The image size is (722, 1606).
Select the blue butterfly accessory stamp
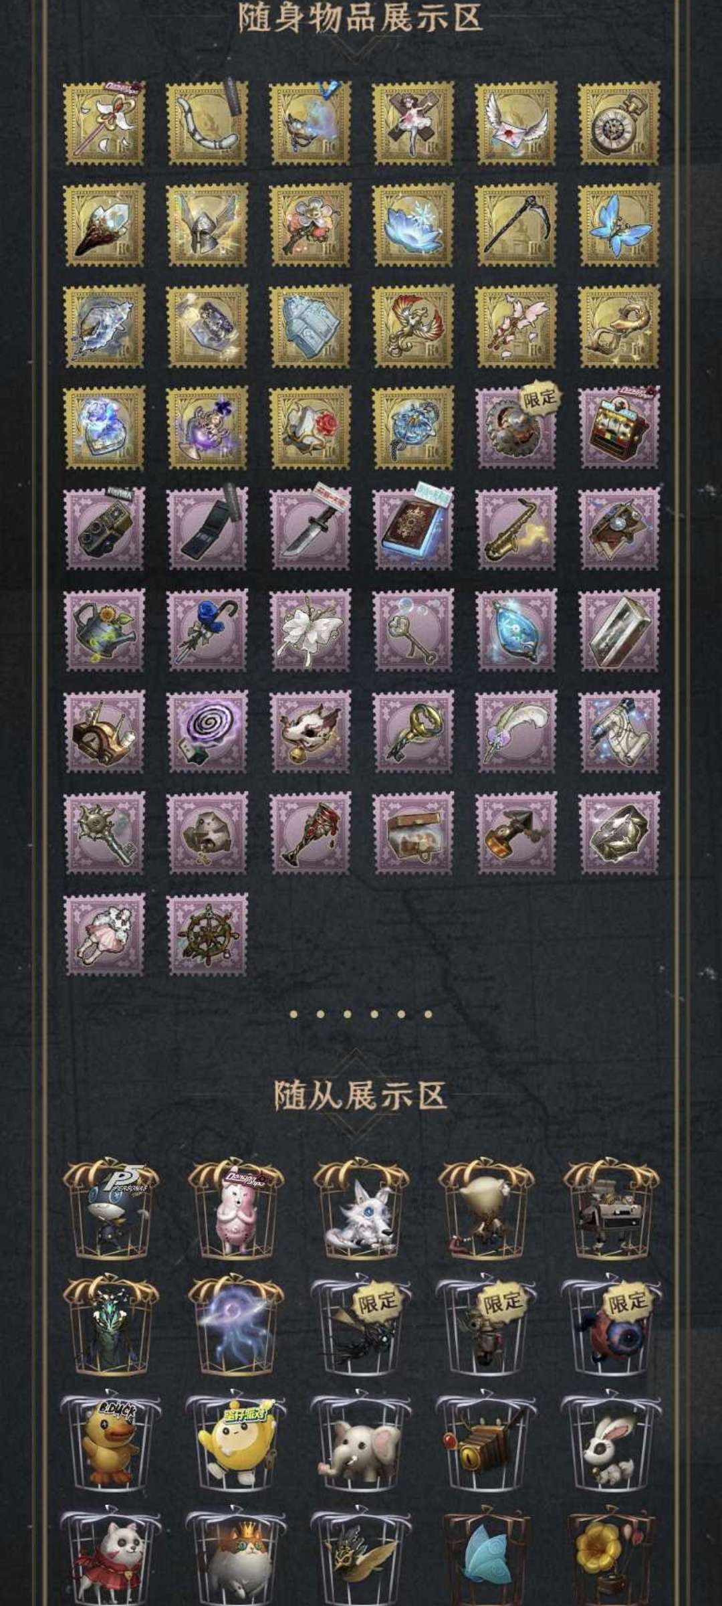pos(618,225)
